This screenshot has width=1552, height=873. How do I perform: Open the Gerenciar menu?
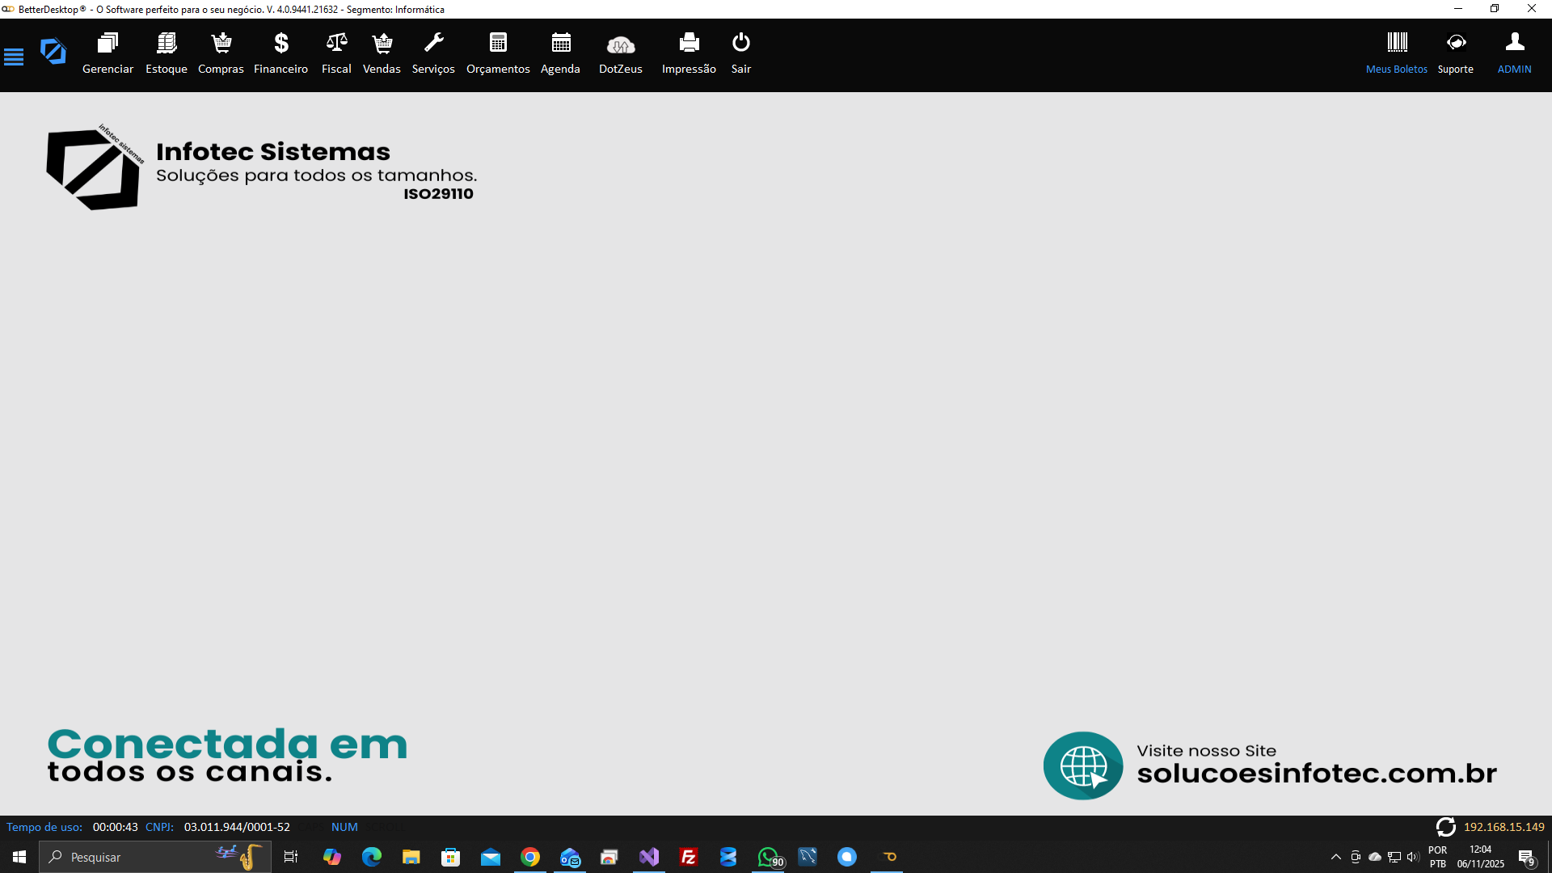click(x=108, y=52)
